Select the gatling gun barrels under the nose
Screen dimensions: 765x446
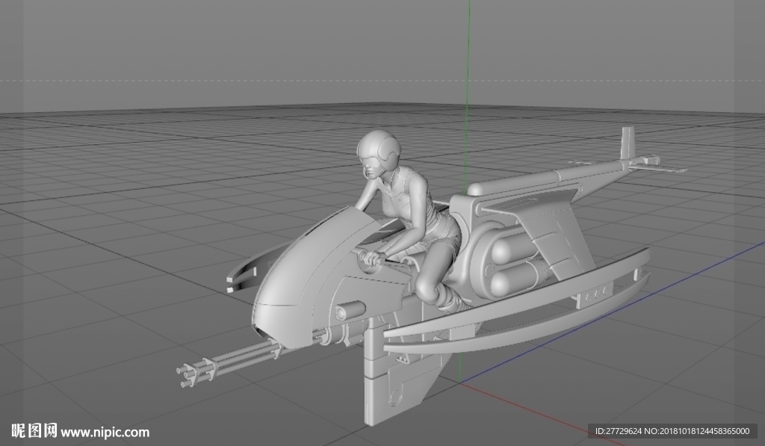229,364
